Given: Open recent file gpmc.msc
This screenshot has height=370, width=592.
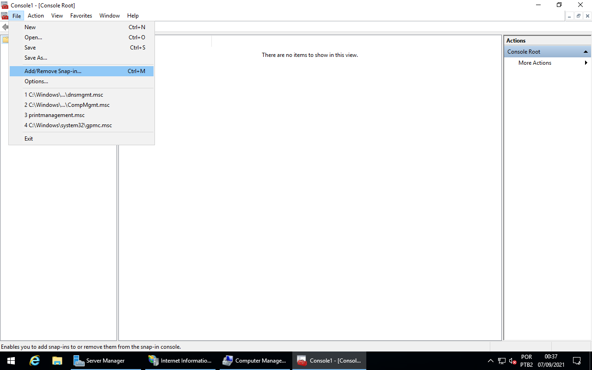Looking at the screenshot, I should (68, 125).
